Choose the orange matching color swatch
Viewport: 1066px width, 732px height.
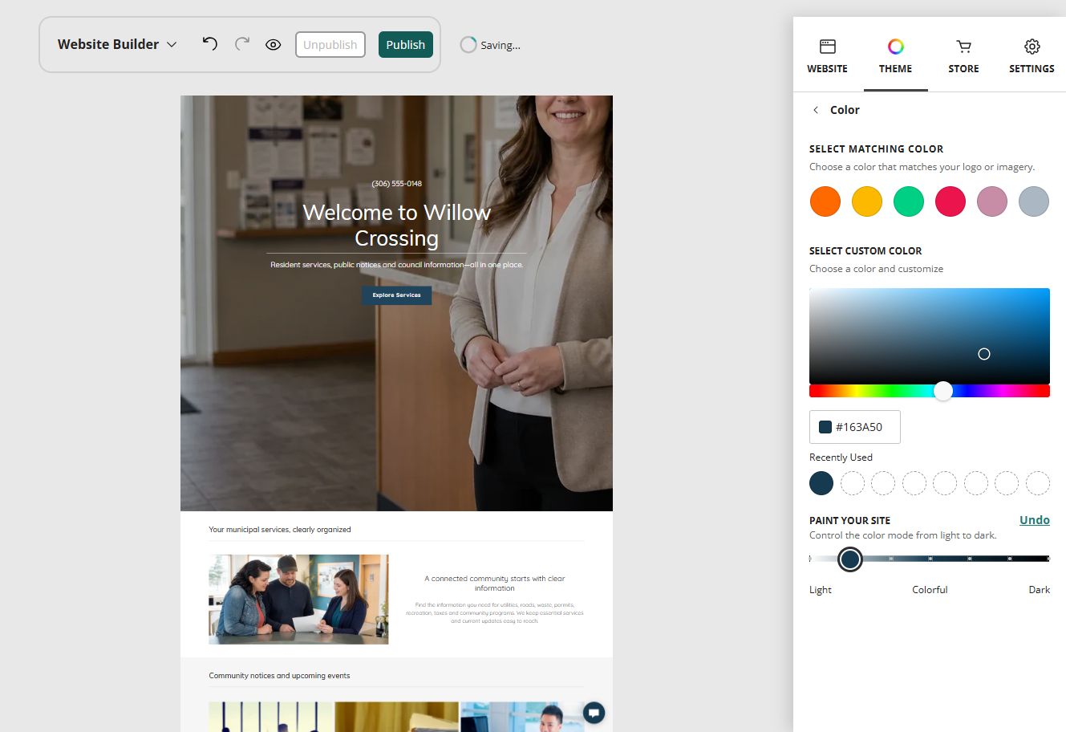825,201
